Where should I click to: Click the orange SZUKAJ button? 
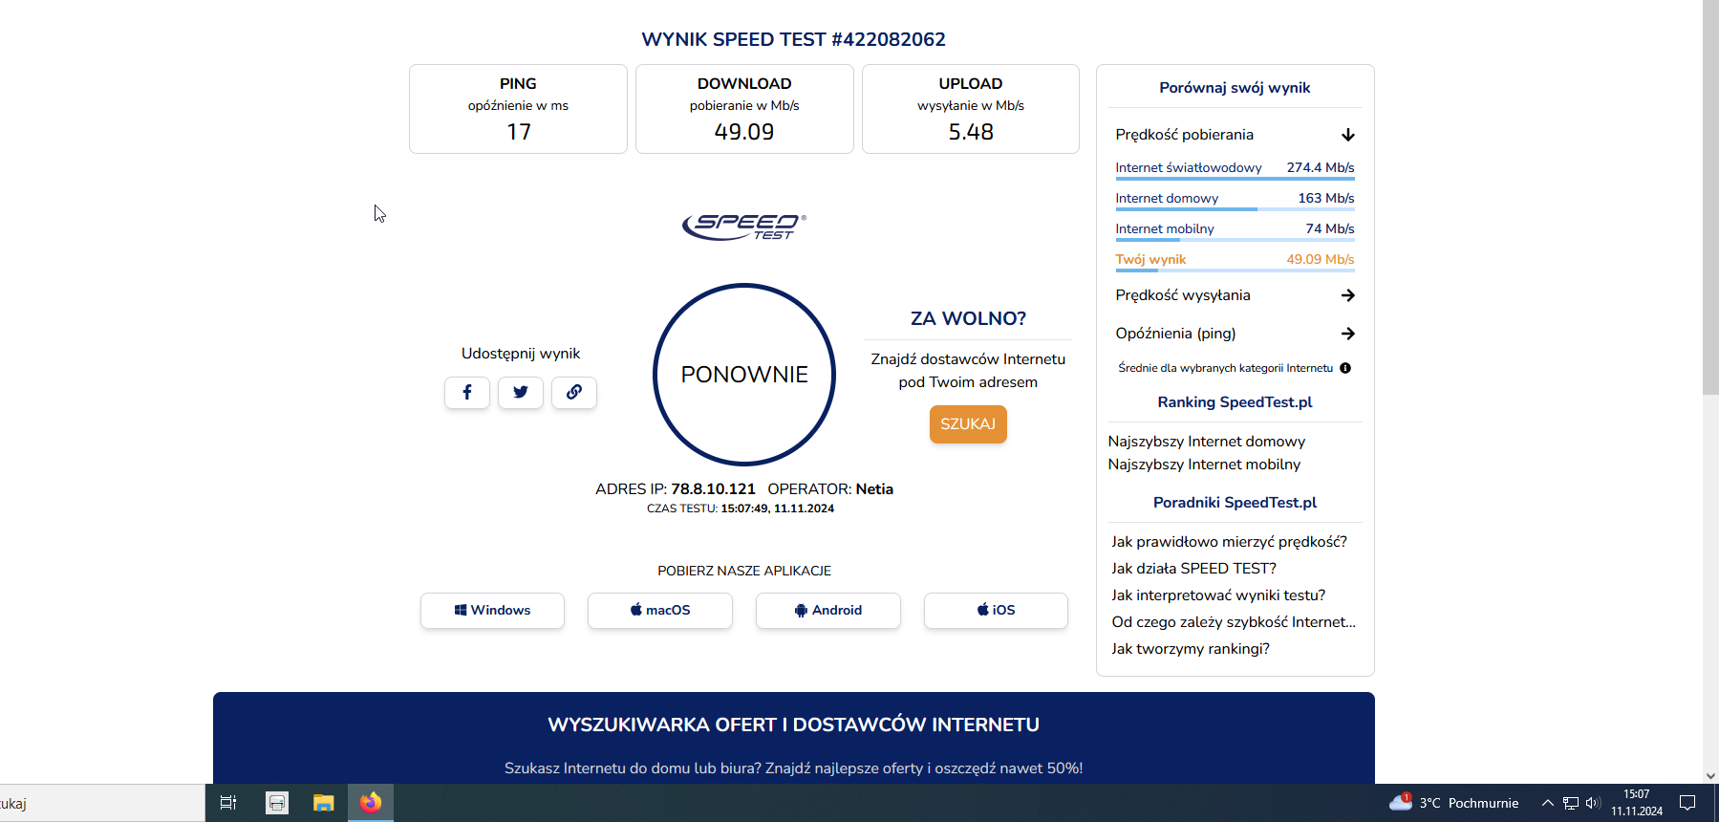(x=968, y=424)
